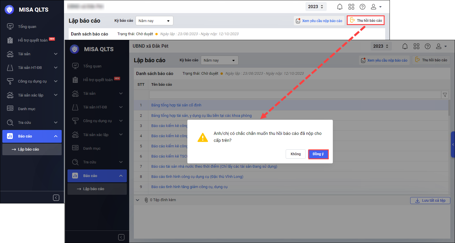Open Hỗ trợ quyết toán, front window sidebar
Screen dimensions: 455x243
(97, 80)
